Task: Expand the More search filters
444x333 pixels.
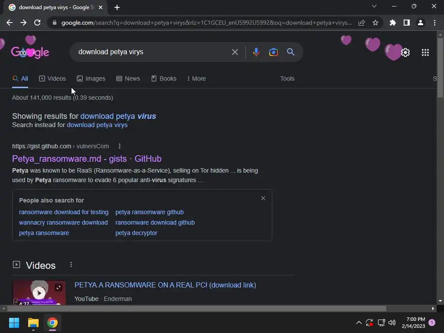Action: coord(196,78)
